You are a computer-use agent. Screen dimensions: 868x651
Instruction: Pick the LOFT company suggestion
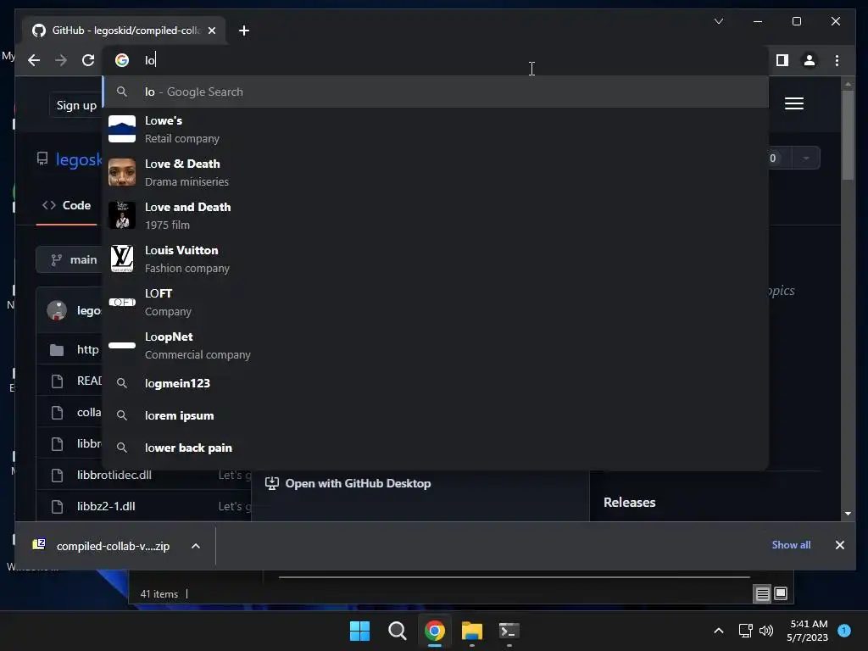click(x=436, y=302)
